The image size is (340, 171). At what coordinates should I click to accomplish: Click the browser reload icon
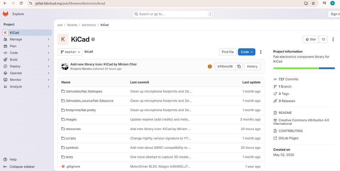[x=21, y=3]
